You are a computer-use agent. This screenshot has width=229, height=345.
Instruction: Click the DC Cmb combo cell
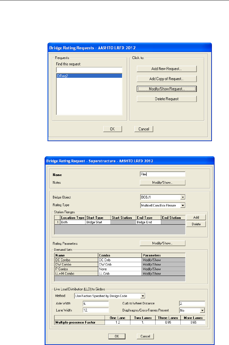click(120, 260)
